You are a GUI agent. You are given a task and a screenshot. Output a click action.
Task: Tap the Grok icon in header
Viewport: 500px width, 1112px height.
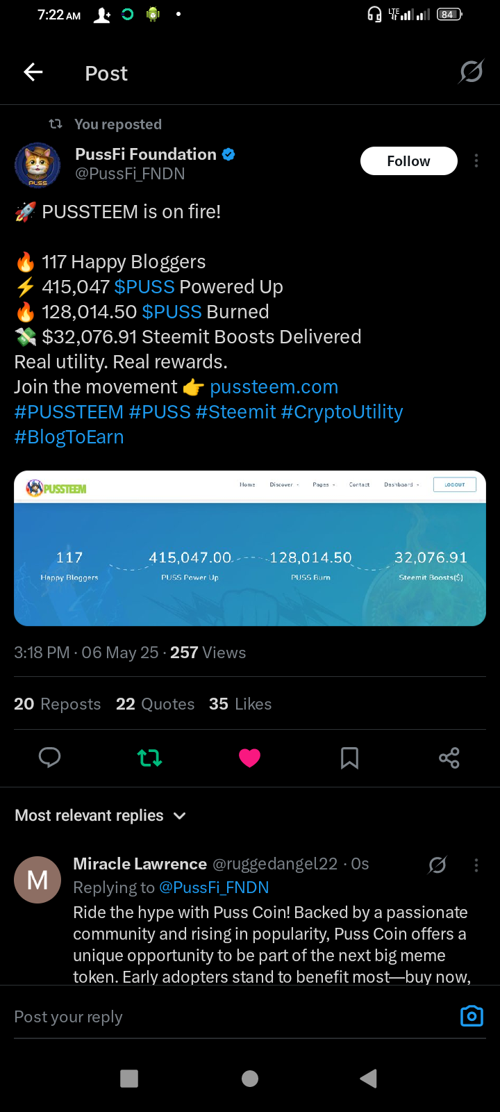471,72
